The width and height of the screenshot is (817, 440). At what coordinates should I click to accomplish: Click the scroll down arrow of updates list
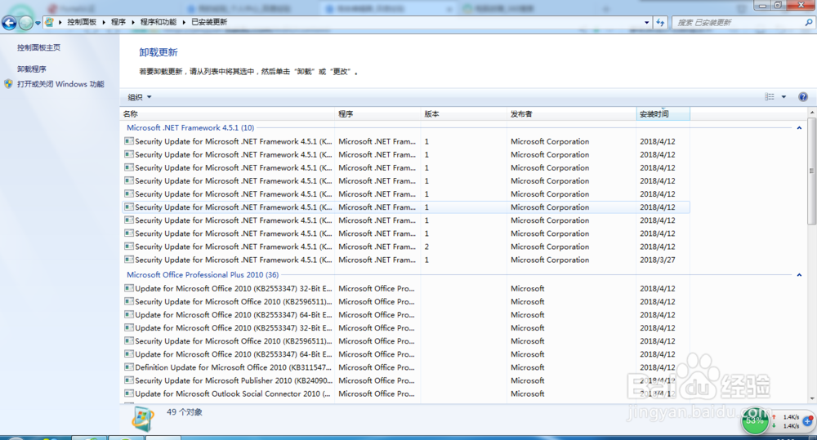[x=812, y=398]
